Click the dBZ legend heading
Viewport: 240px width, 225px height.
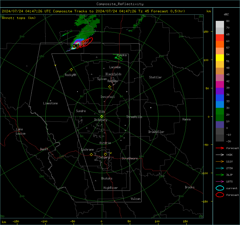pyautogui.click(x=226, y=14)
